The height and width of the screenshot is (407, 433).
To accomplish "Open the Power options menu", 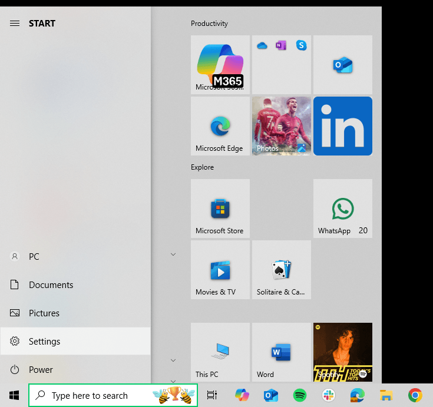I will (75, 369).
